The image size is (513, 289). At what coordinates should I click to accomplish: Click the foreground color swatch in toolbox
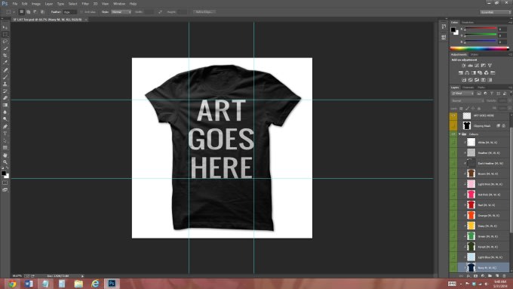click(x=4, y=173)
